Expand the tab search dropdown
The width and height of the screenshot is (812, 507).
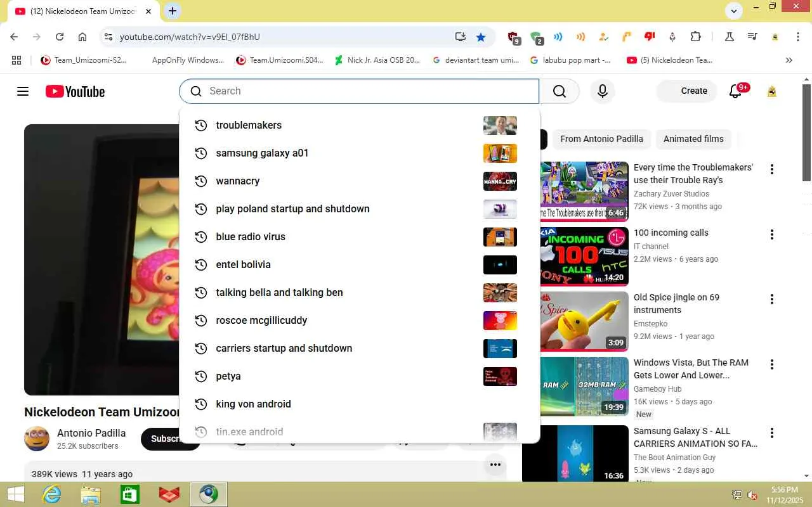[734, 11]
